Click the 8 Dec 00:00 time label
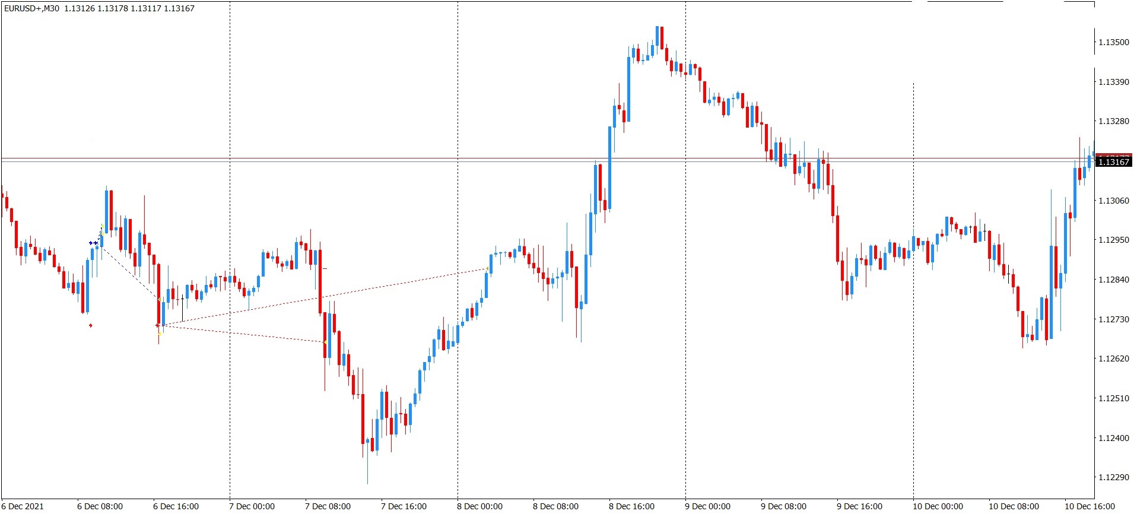 tap(480, 506)
